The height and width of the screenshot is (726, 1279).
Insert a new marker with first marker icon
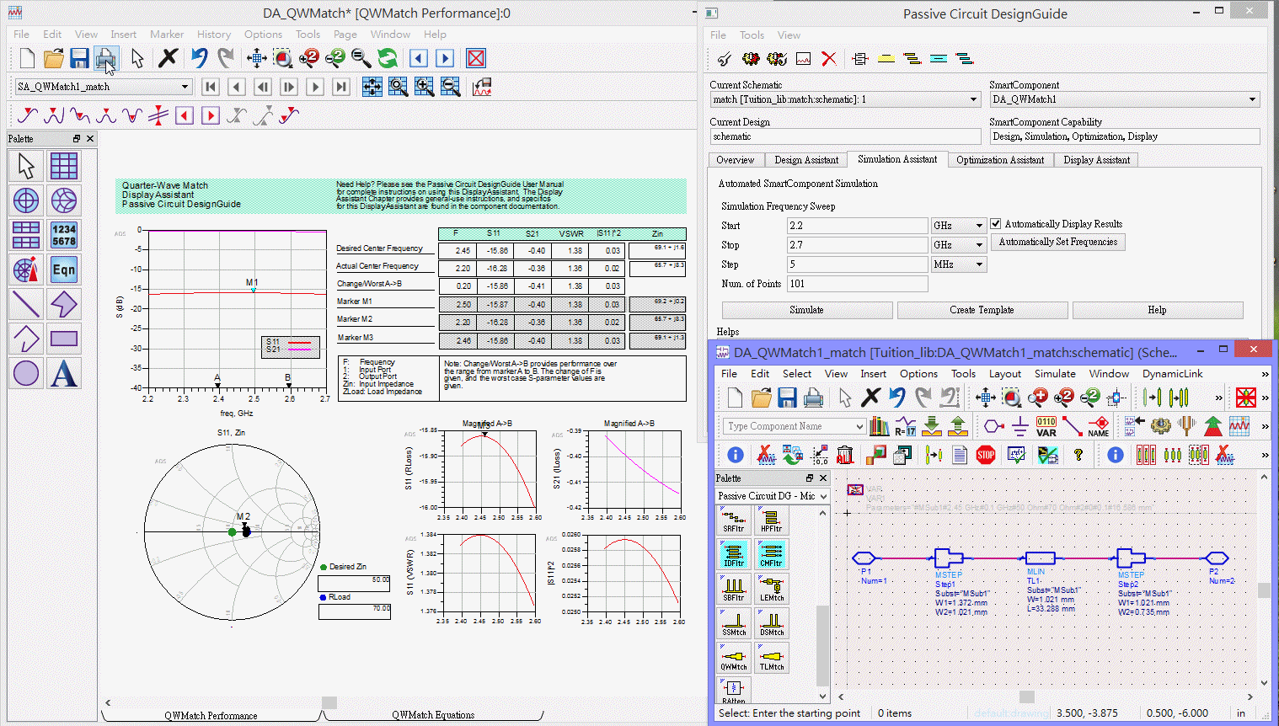click(x=28, y=115)
